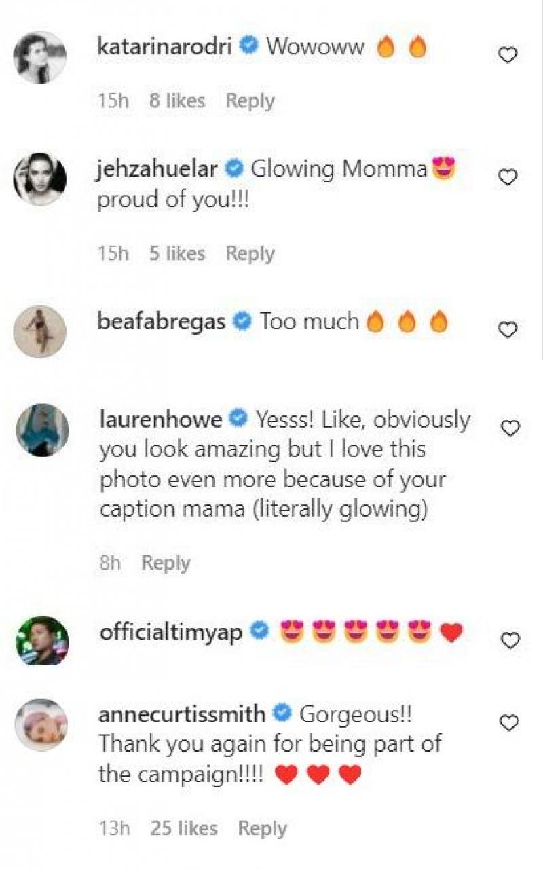Reply to annecurtissmith's comment
This screenshot has width=543, height=871.
pos(262,828)
